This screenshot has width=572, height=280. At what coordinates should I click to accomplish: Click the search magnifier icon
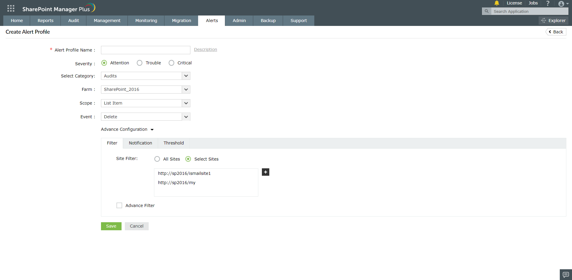486,11
